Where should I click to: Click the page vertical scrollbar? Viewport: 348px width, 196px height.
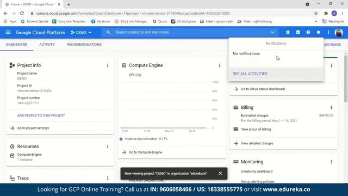[x=346, y=78]
